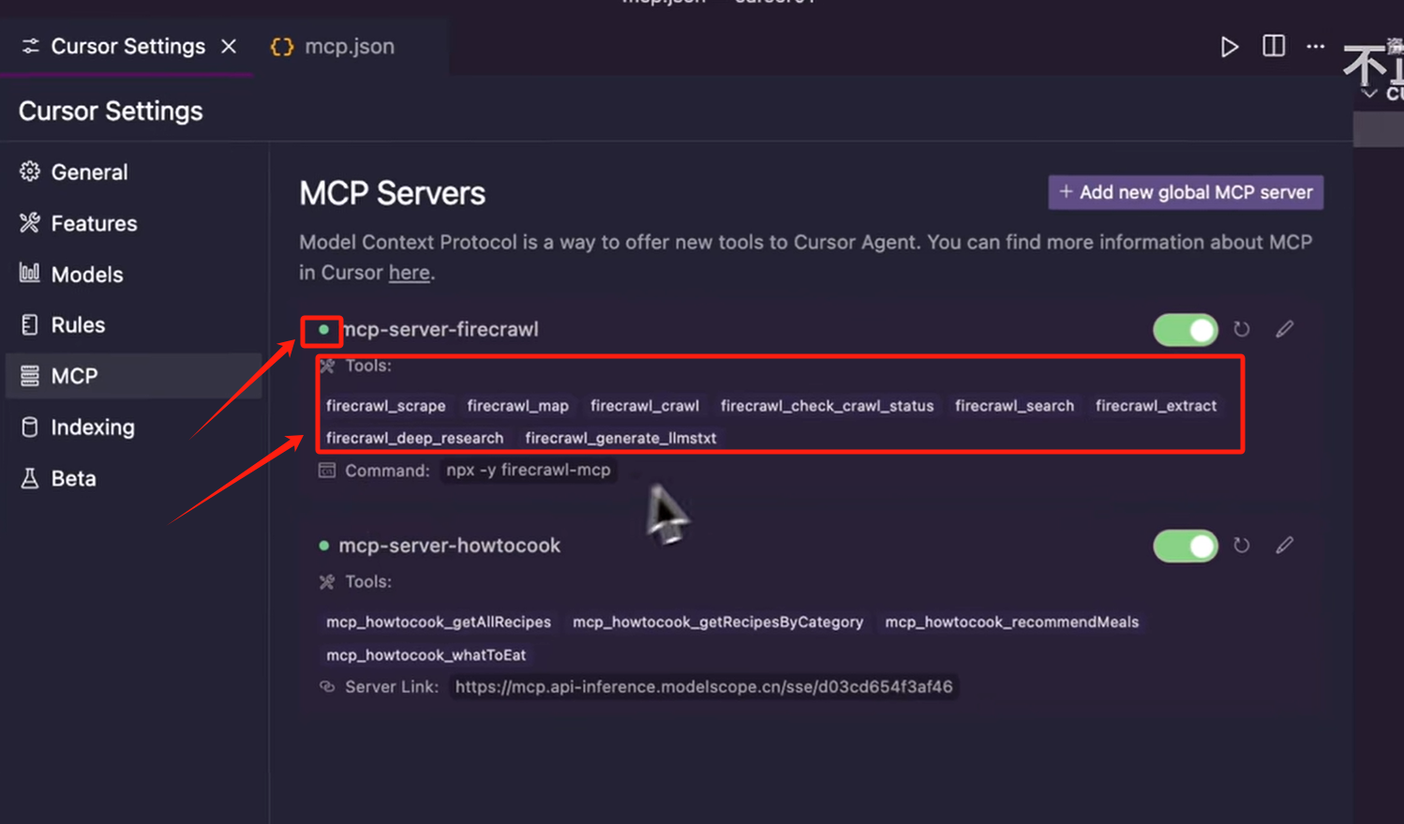Viewport: 1404px width, 824px height.
Task: Click the firecrawl_crawl tool tag
Action: tap(645, 406)
